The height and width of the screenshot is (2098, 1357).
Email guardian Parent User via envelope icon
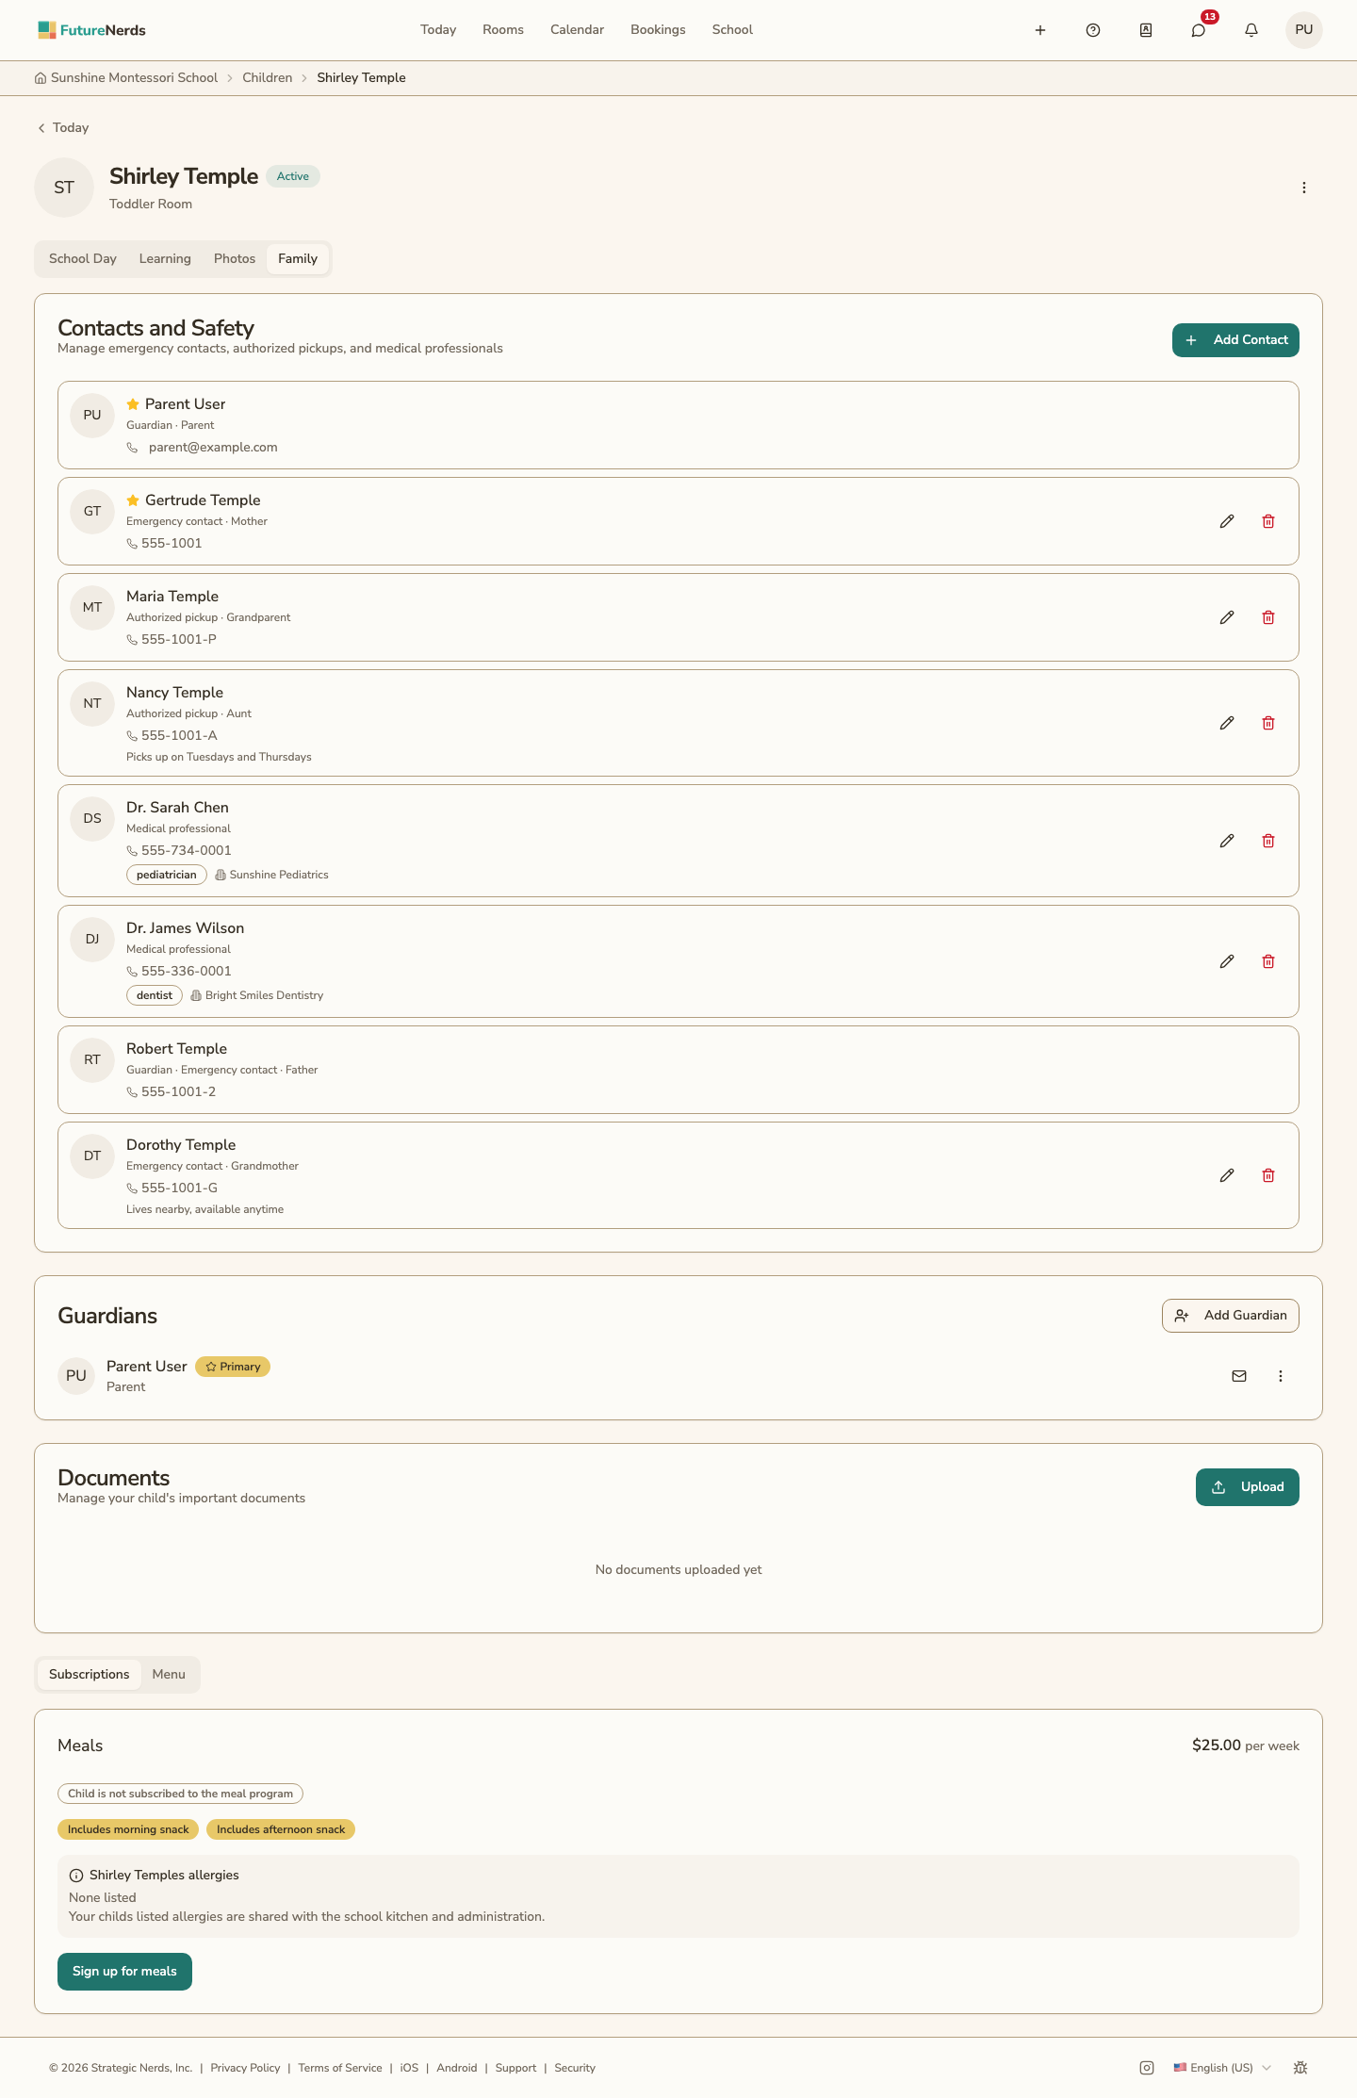(1239, 1376)
